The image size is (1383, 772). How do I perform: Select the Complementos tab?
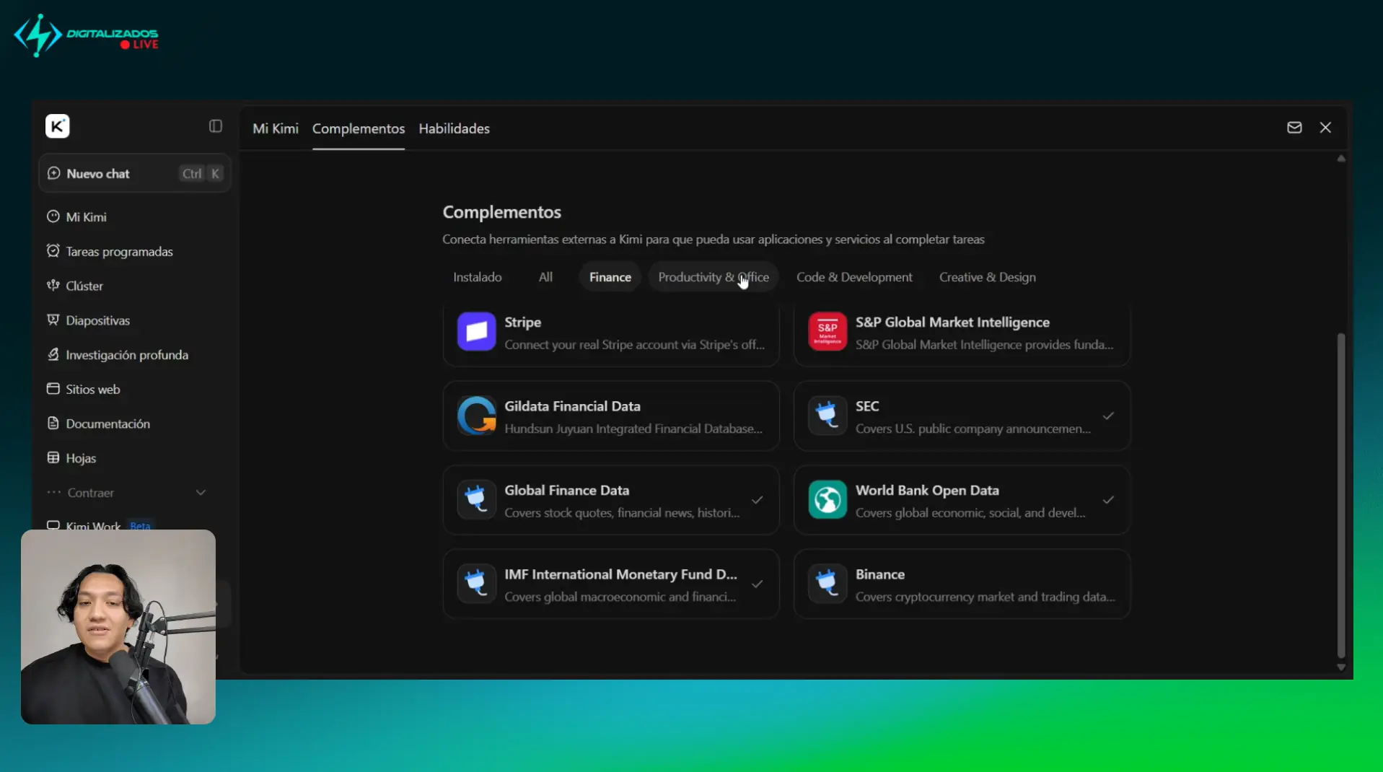pos(359,128)
